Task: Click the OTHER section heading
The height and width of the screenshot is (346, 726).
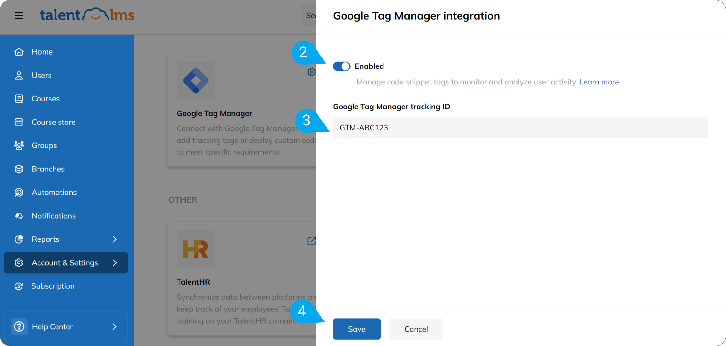Action: [x=183, y=200]
